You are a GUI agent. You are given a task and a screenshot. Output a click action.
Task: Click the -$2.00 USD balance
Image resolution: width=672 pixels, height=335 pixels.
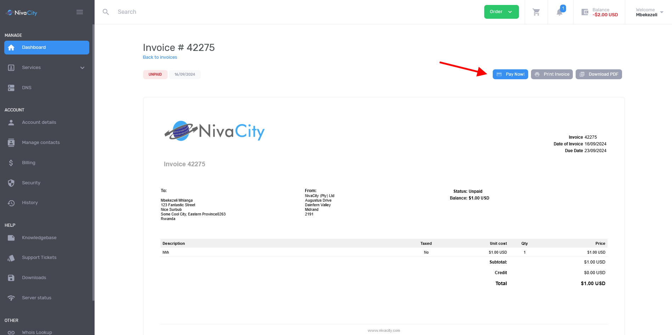tap(605, 15)
